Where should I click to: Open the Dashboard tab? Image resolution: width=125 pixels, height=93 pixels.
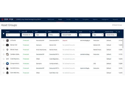point(51,19)
